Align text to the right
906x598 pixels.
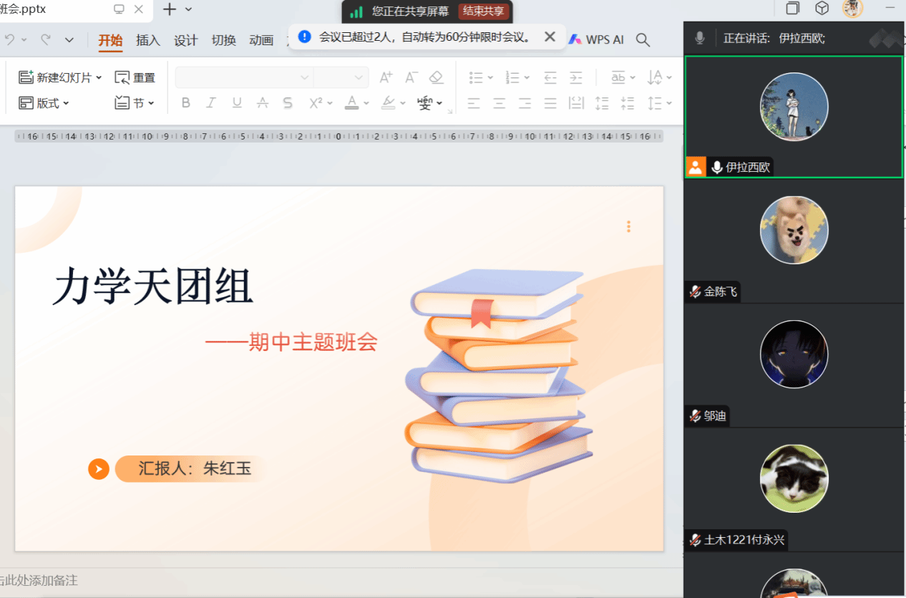point(525,103)
